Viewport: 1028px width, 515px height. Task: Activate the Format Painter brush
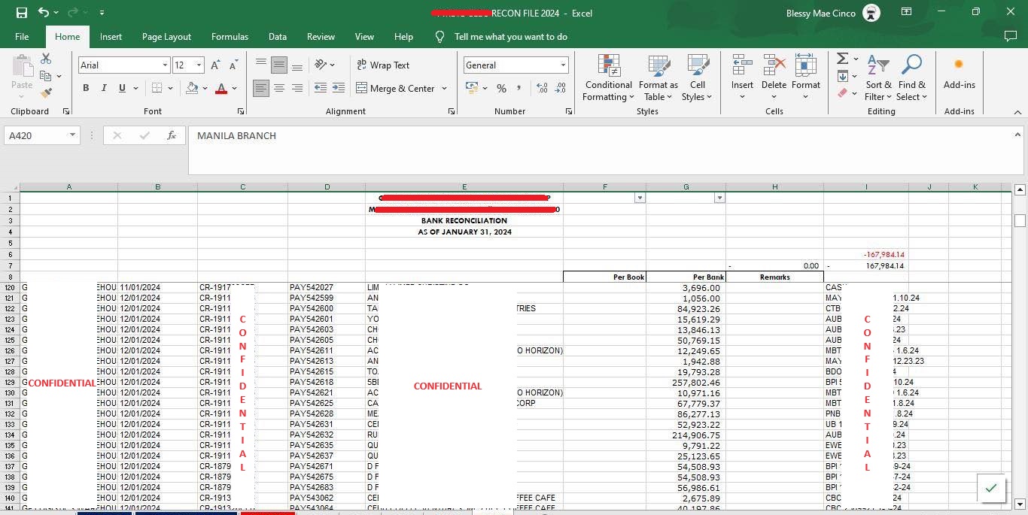(x=46, y=93)
